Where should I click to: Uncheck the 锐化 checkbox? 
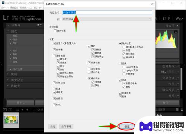point(54,105)
